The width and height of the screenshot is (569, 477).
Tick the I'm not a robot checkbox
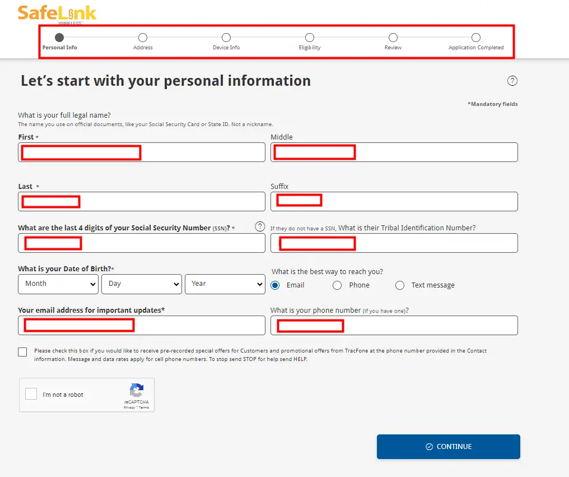tap(31, 394)
